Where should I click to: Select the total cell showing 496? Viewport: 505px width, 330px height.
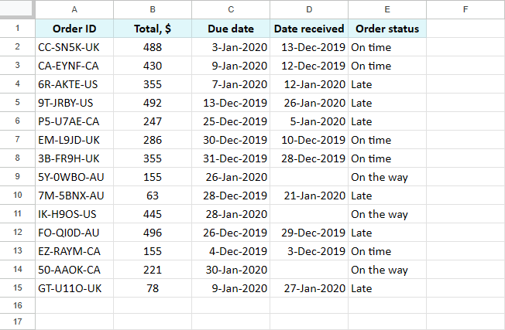pyautogui.click(x=153, y=233)
